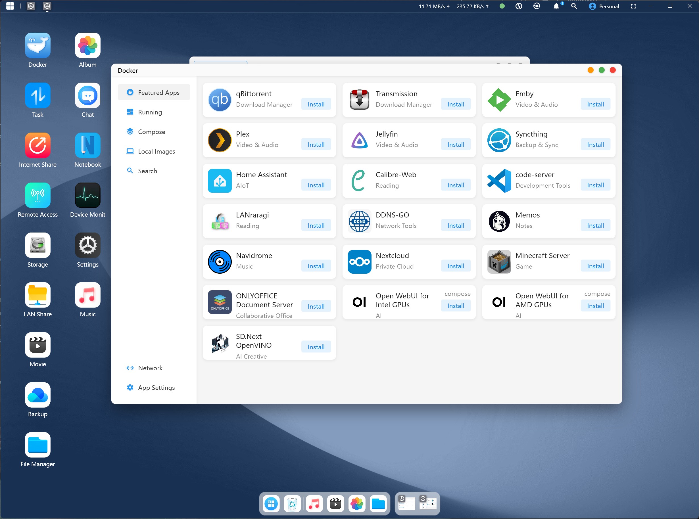Open the notification bell in top bar
Viewport: 699px width, 519px height.
(556, 6)
